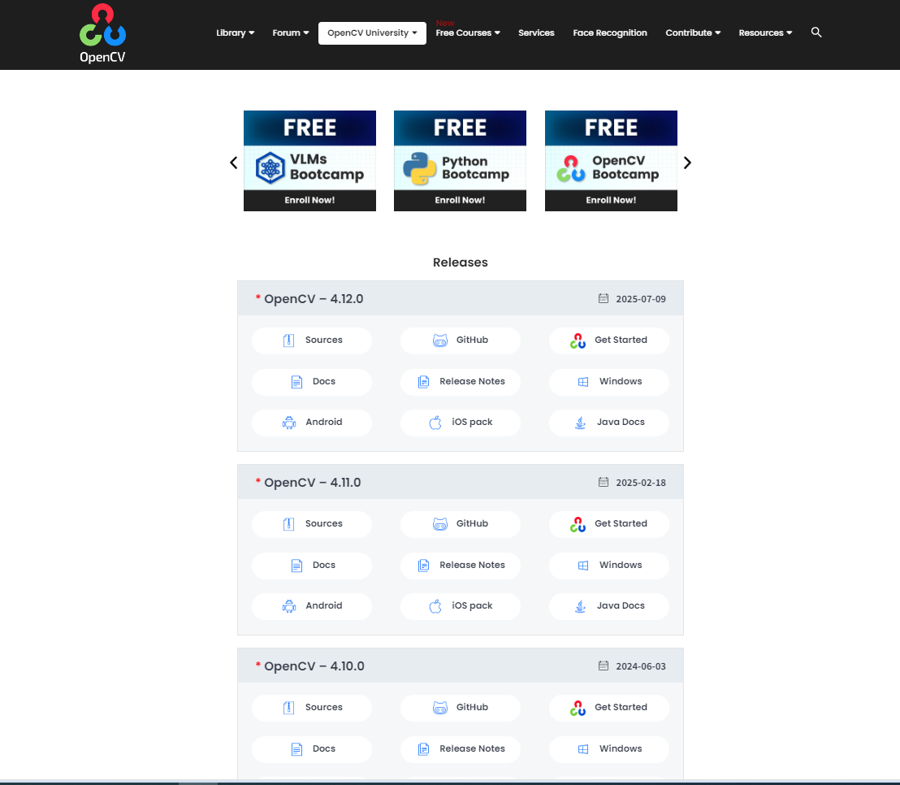
Task: Open Get Started for OpenCV 4.12.0
Action: point(609,340)
